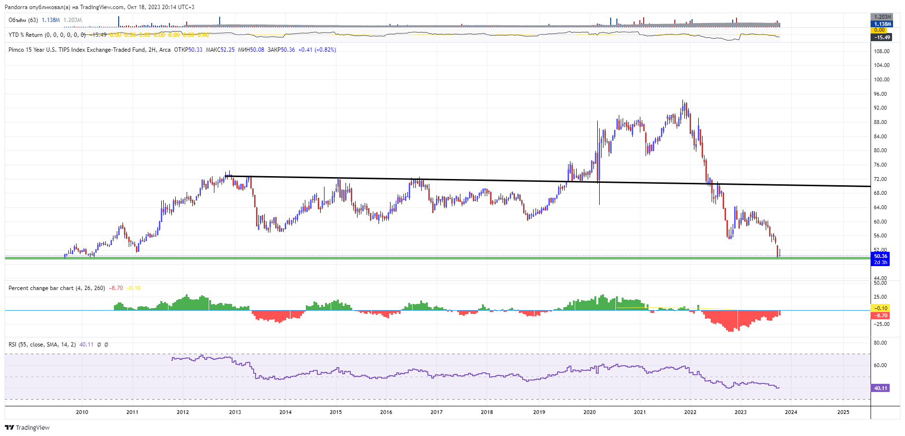Open the Pandorra publisher header text
Viewport: 905px width, 436px height.
pos(100,7)
